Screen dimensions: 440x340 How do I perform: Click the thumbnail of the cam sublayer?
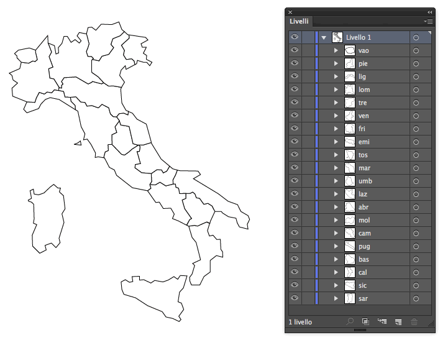pyautogui.click(x=350, y=233)
